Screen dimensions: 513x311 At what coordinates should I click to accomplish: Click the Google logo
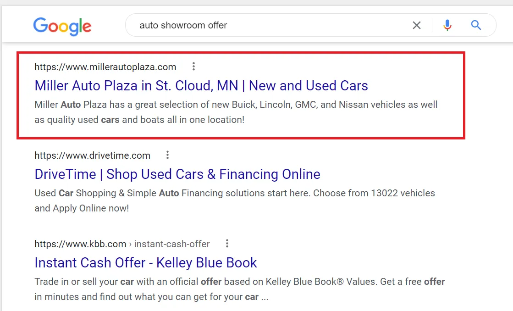(x=62, y=26)
